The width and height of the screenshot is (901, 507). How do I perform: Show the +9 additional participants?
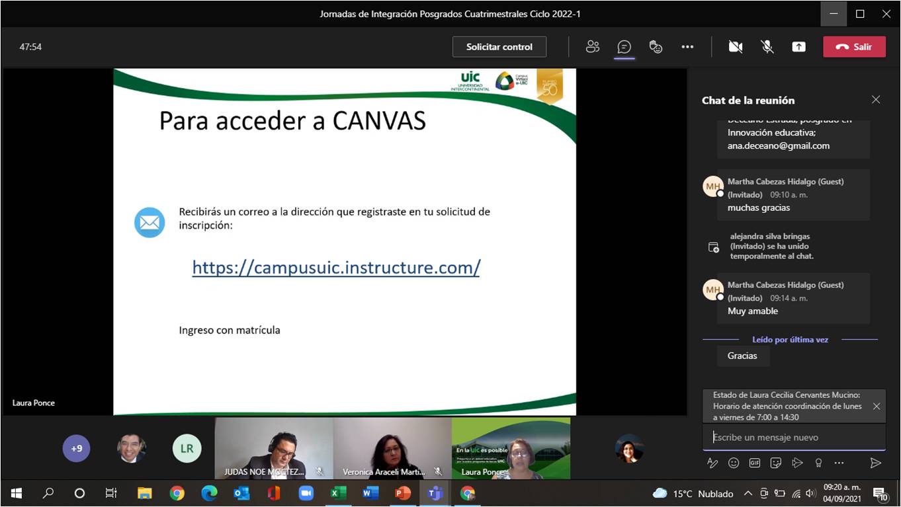pyautogui.click(x=77, y=448)
